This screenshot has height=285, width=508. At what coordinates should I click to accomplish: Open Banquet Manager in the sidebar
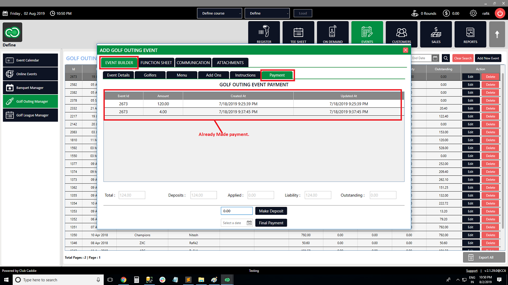tap(31, 88)
